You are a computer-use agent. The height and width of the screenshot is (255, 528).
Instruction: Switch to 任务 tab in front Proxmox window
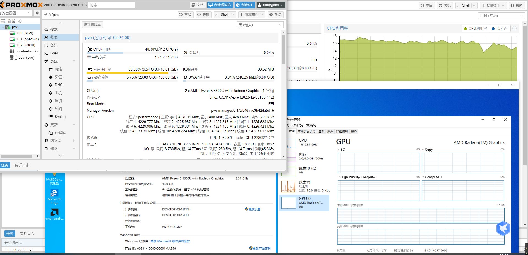click(x=5, y=165)
